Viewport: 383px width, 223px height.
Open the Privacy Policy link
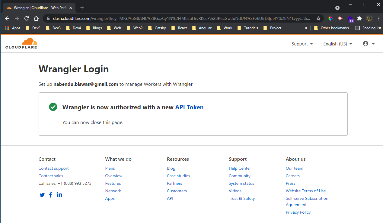pos(298,212)
